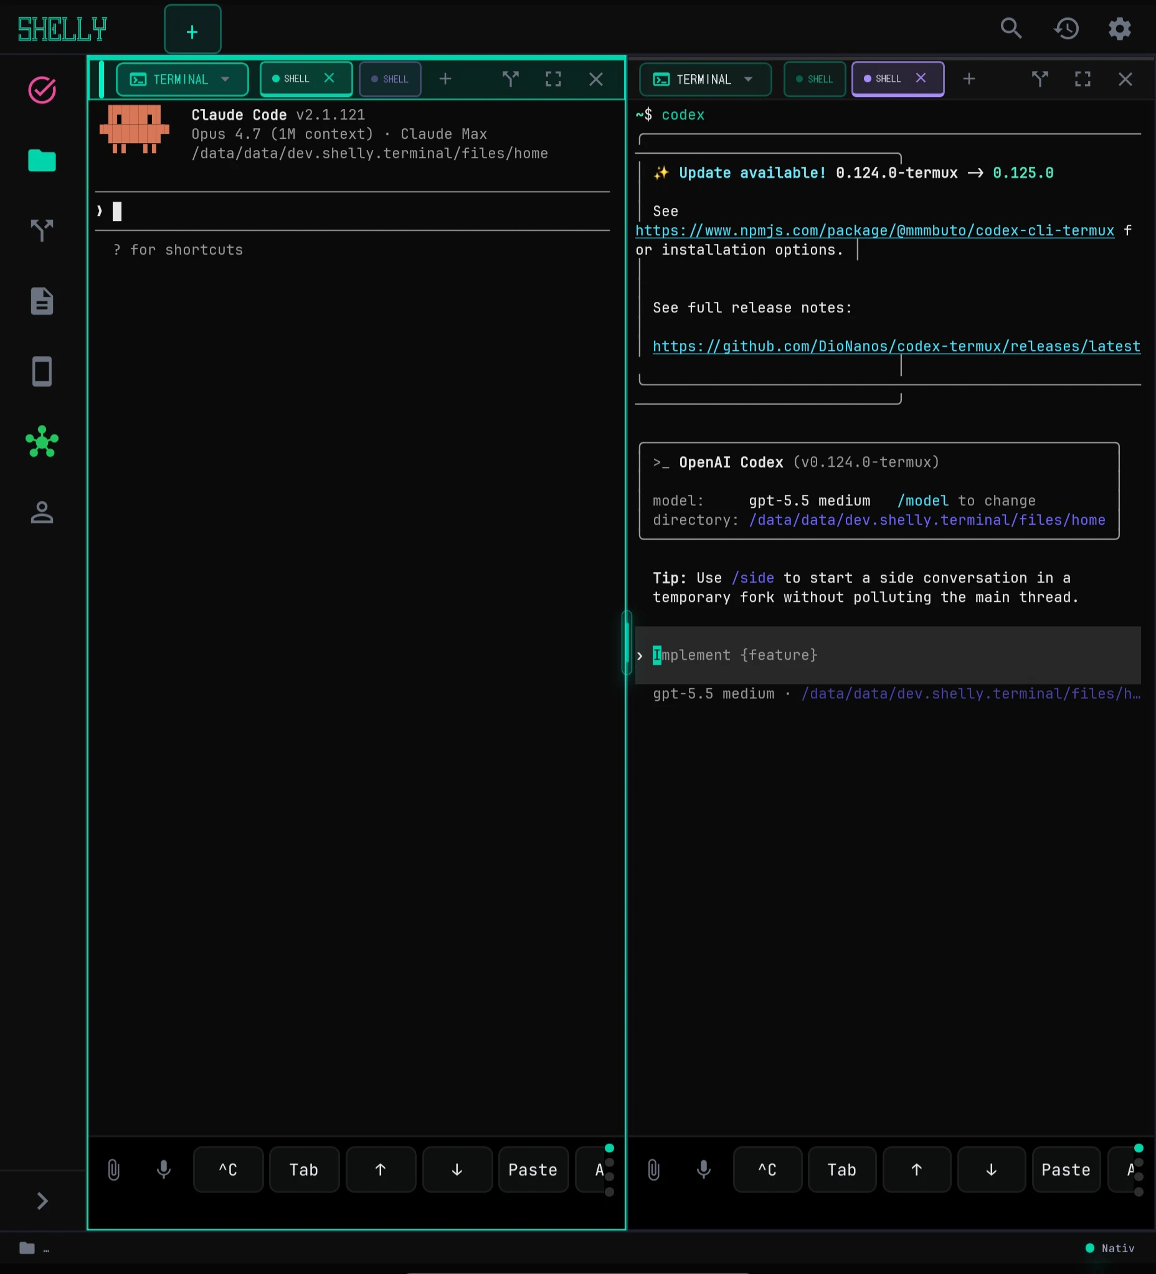Focus the Codex 'Implement {feature}' prompt field
1156x1274 pixels.
tap(888, 655)
